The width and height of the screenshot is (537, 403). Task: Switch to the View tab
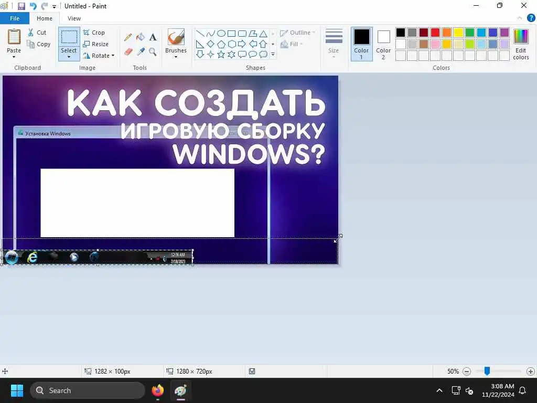click(x=74, y=18)
